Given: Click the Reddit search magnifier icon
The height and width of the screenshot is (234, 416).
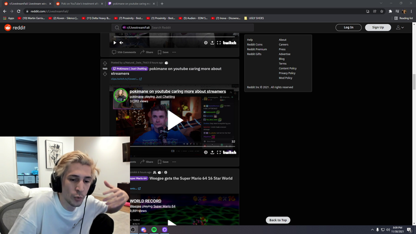Looking at the screenshot, I should point(117,27).
